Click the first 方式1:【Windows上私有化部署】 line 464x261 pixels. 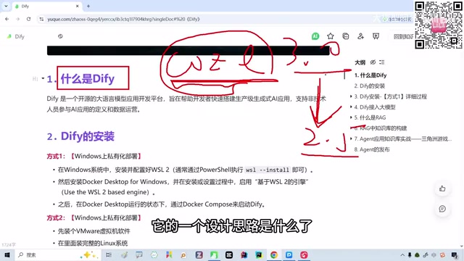click(94, 156)
